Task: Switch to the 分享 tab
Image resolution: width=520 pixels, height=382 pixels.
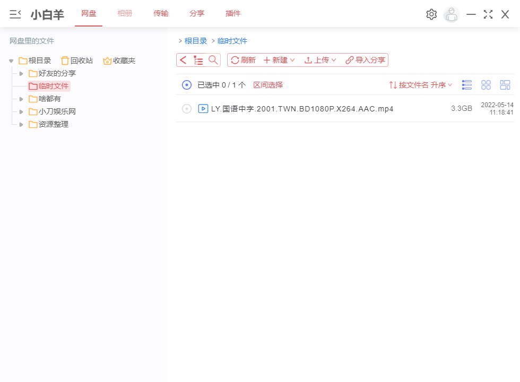Action: [197, 13]
